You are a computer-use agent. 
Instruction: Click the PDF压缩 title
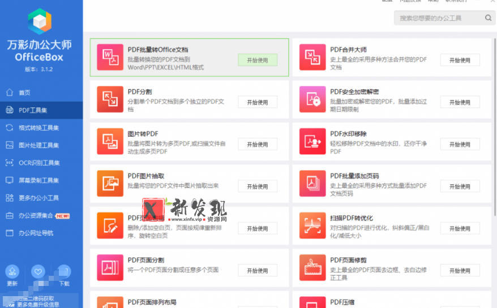coord(342,302)
